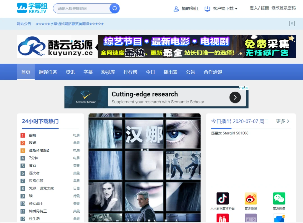Click the 24小时下载热门 heading
This screenshot has width=303, height=223.
40,121
